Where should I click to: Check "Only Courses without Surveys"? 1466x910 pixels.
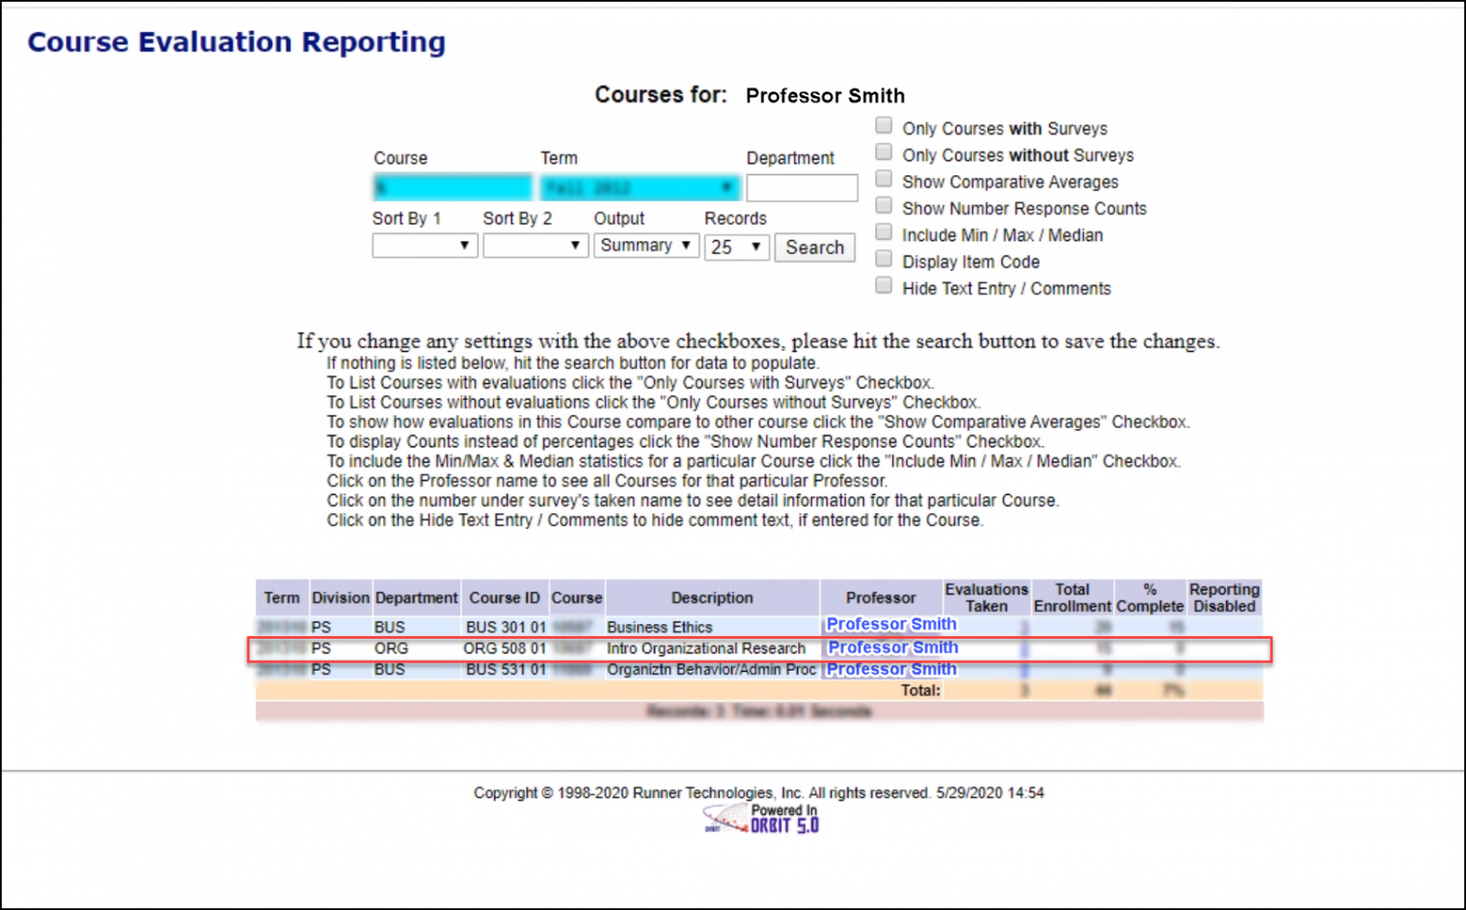click(883, 151)
